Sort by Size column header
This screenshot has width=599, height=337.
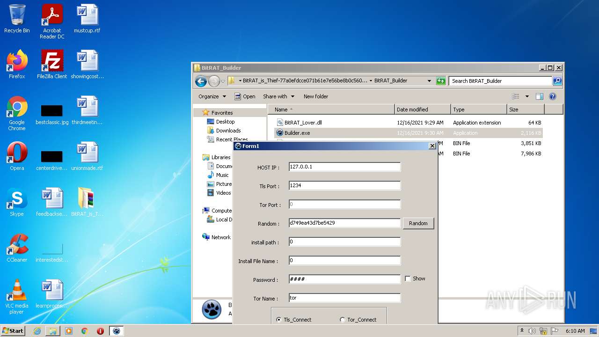[x=526, y=110]
